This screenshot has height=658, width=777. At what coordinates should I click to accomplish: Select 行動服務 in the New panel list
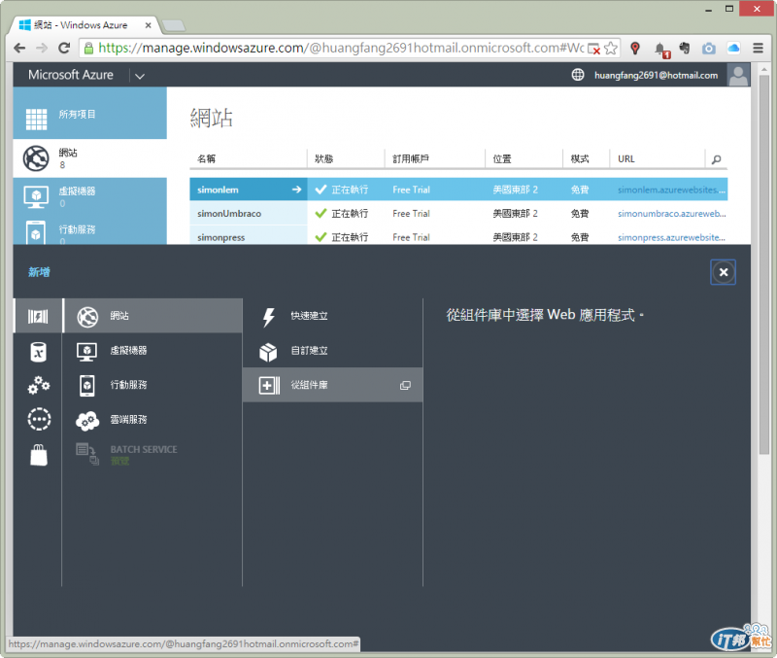(153, 385)
